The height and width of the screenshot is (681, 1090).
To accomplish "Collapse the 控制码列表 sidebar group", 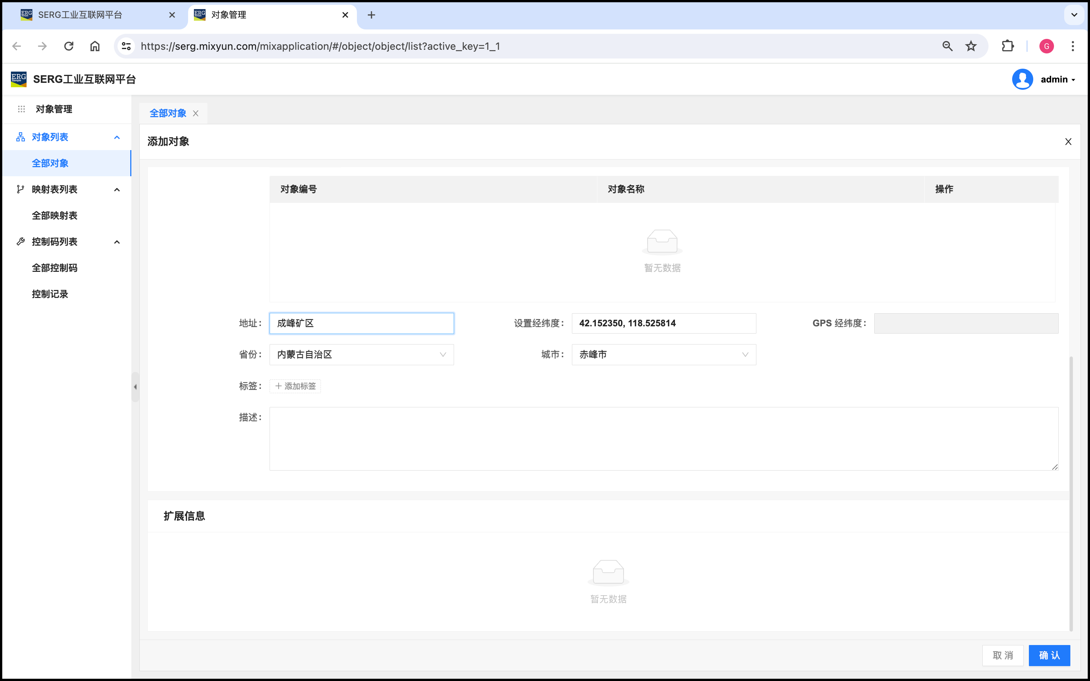I will (117, 242).
